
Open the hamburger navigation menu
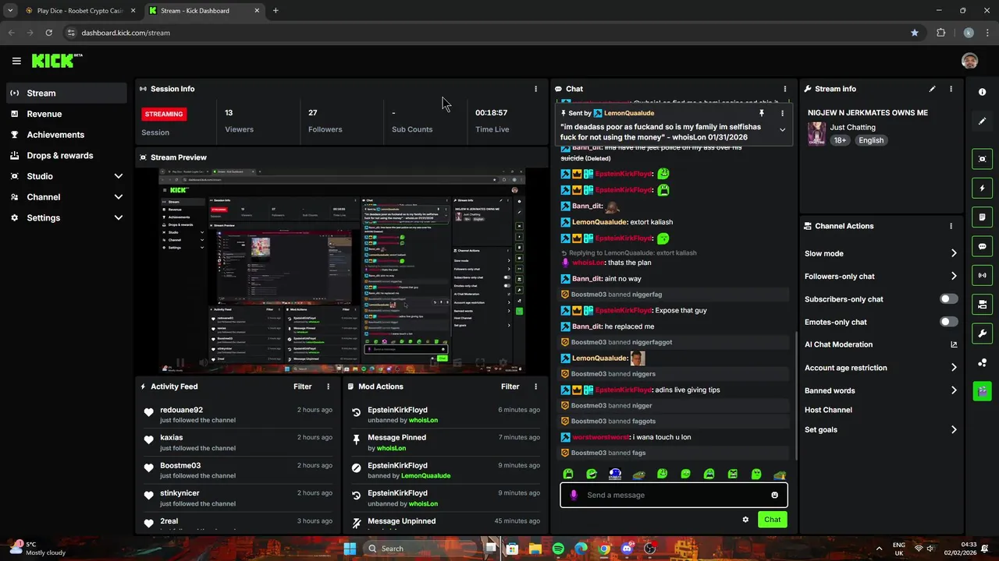(x=16, y=61)
